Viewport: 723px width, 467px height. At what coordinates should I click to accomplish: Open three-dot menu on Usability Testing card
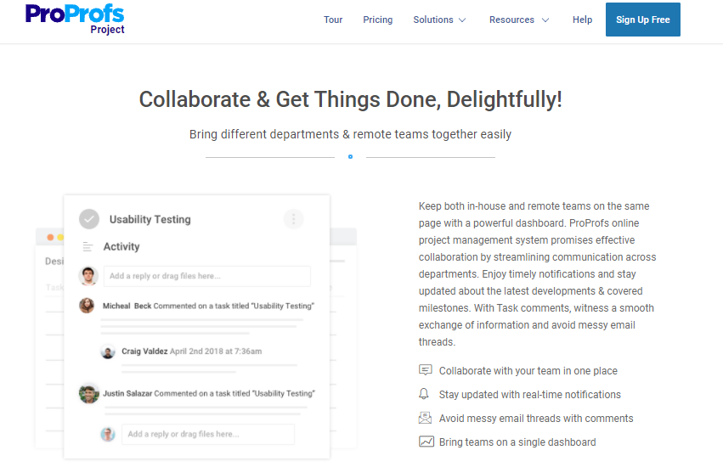[294, 219]
